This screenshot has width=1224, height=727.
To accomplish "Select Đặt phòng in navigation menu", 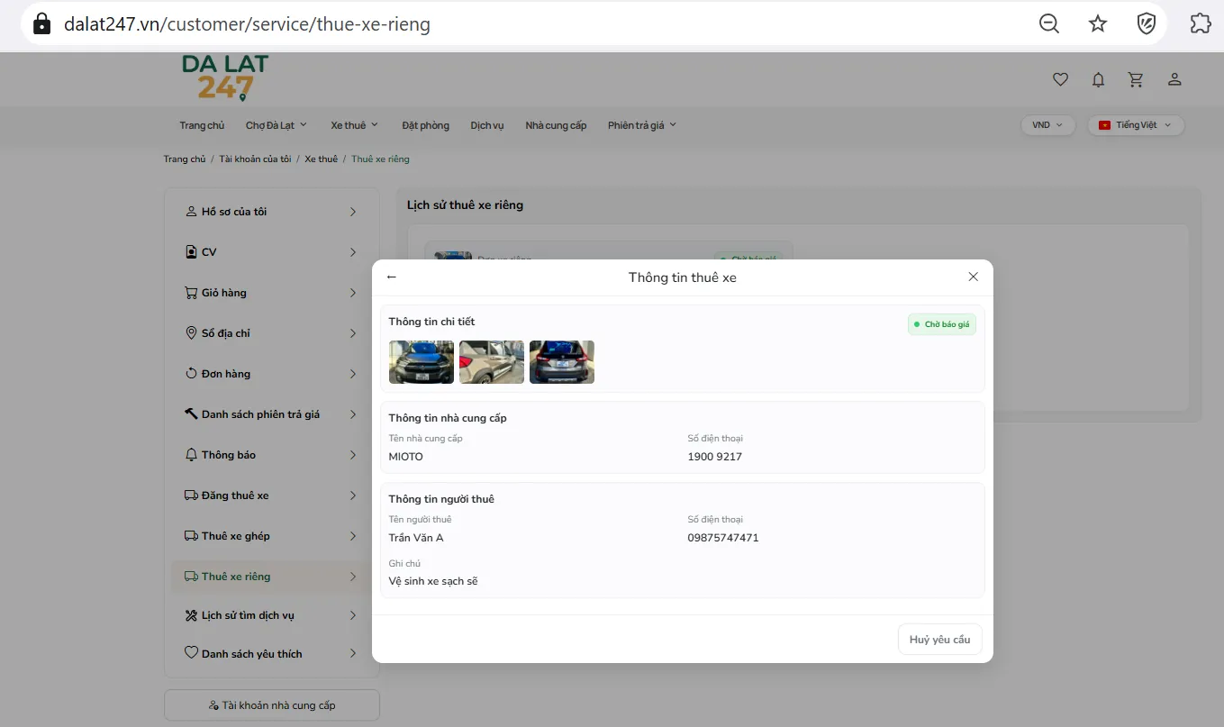I will (425, 125).
